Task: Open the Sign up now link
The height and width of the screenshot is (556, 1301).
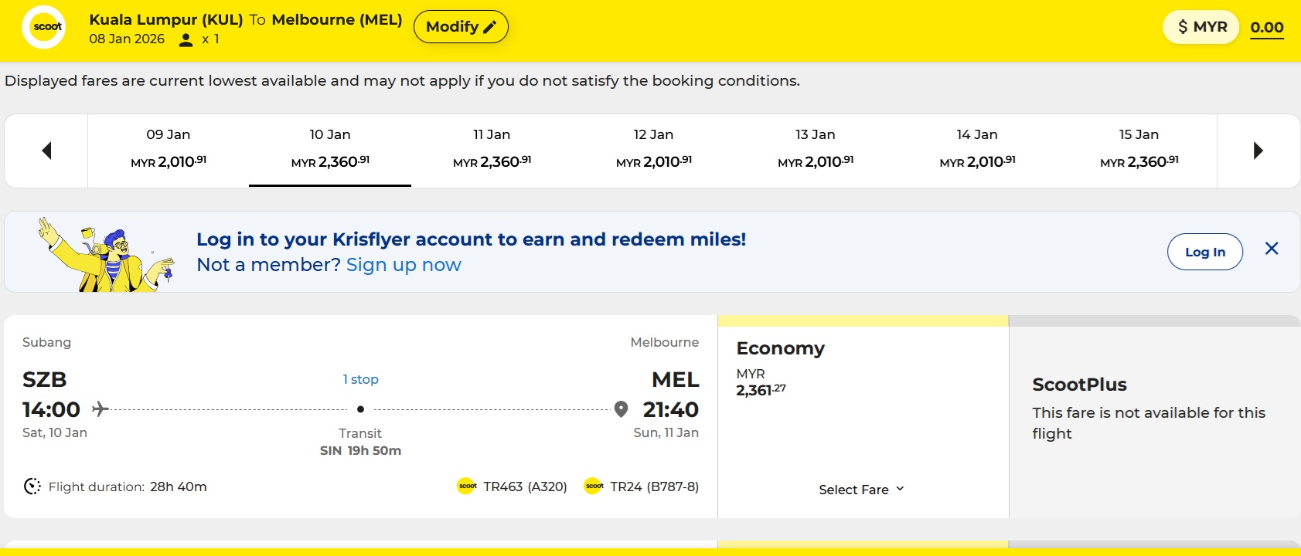Action: pos(404,265)
